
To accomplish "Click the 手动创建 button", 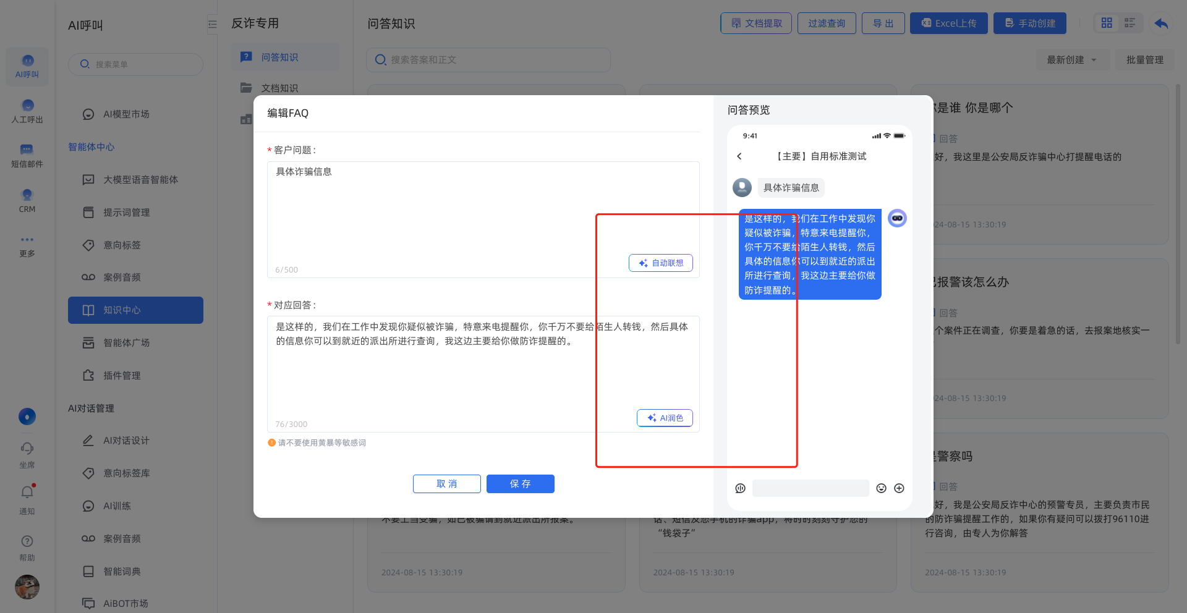I will point(1029,23).
